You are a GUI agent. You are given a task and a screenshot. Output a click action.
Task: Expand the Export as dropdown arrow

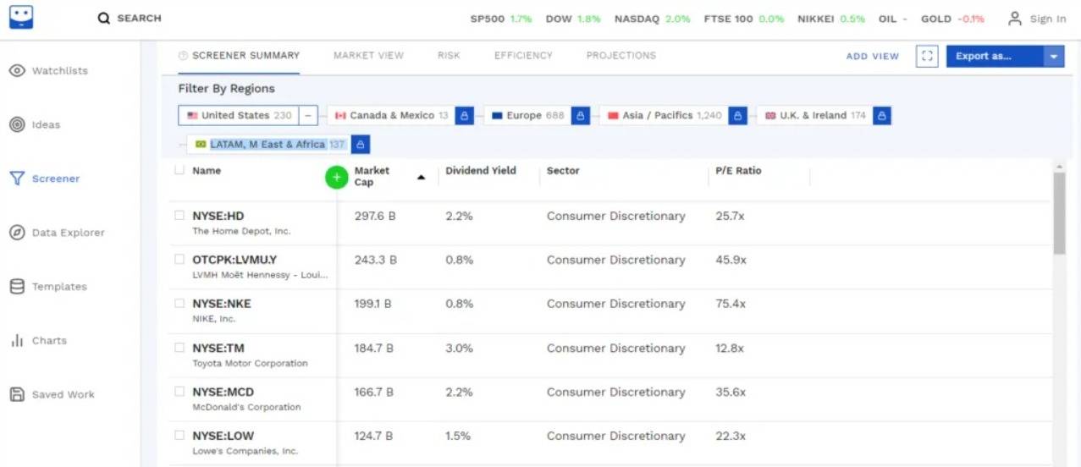point(1053,57)
